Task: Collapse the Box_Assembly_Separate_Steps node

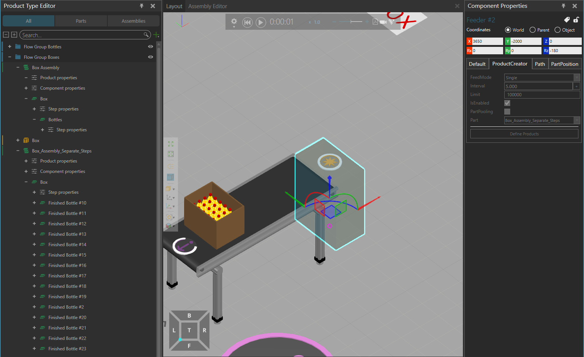Action: pos(18,151)
